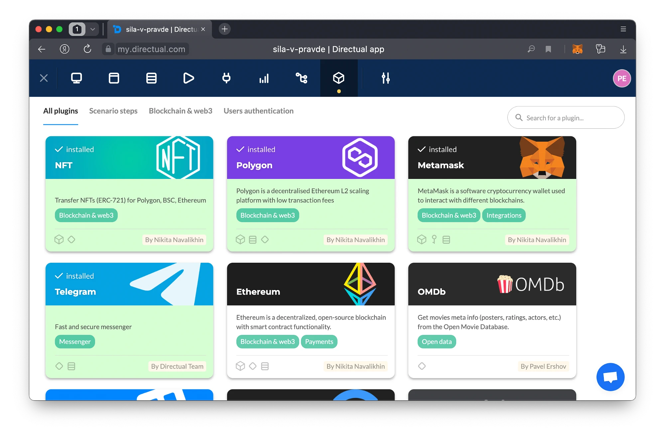
Task: Open the analytics bar chart icon
Action: pyautogui.click(x=264, y=78)
